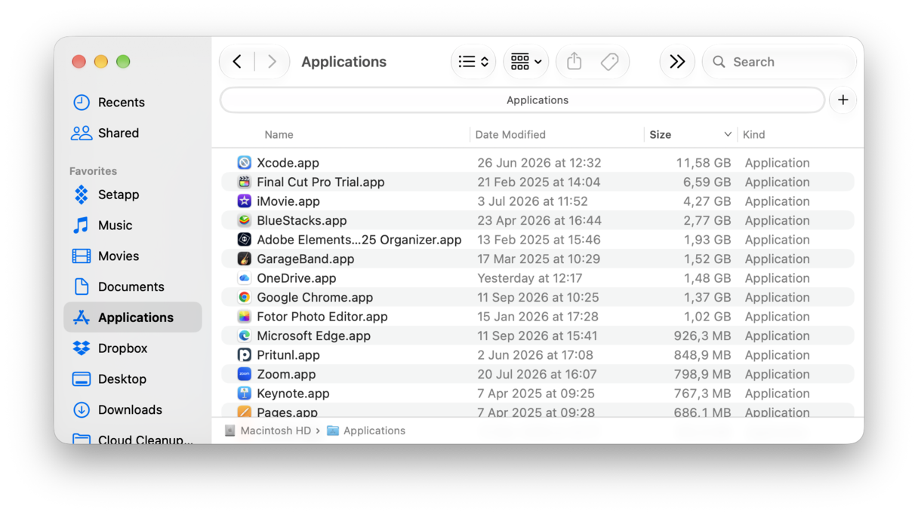This screenshot has width=918, height=515.
Task: Select Adobe Elements Organizer icon
Action: click(244, 240)
